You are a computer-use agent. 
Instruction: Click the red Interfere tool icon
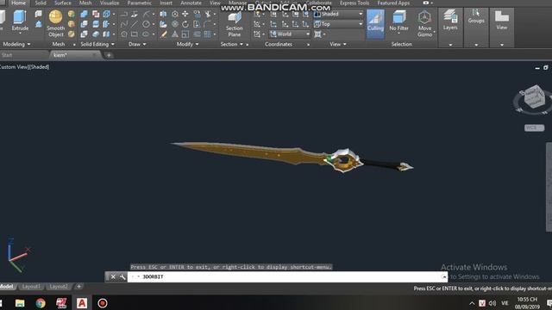click(x=96, y=14)
